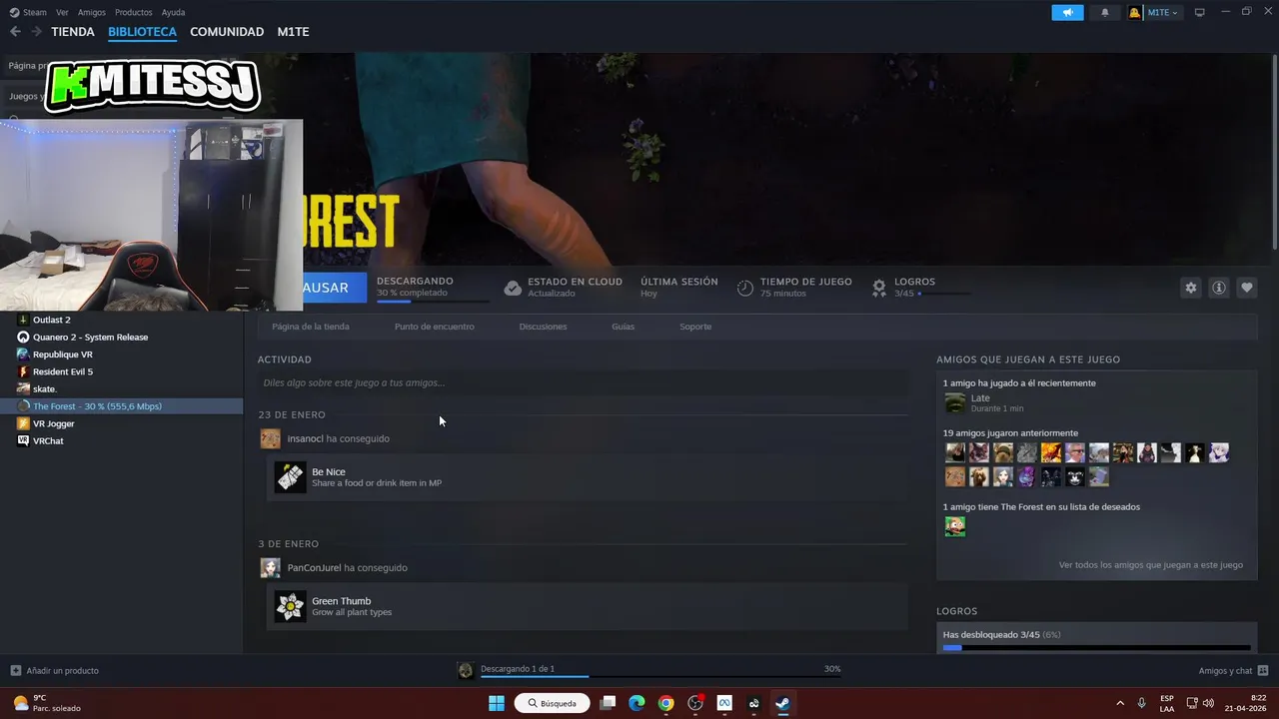The image size is (1279, 719).
Task: Click the wishlist friend avatar
Action: (x=955, y=526)
